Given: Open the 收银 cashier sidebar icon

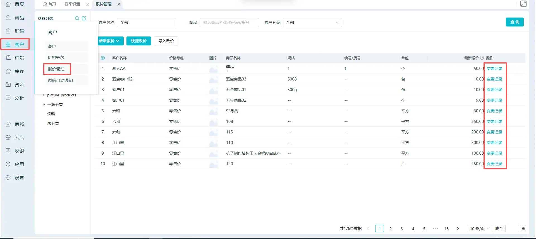Looking at the screenshot, I should click(x=8, y=151).
